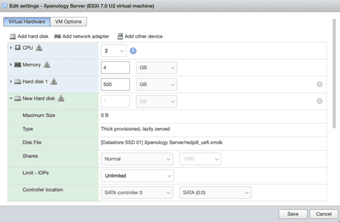The height and width of the screenshot is (222, 340).
Task: Click the Disk File label
Action: 32,142
